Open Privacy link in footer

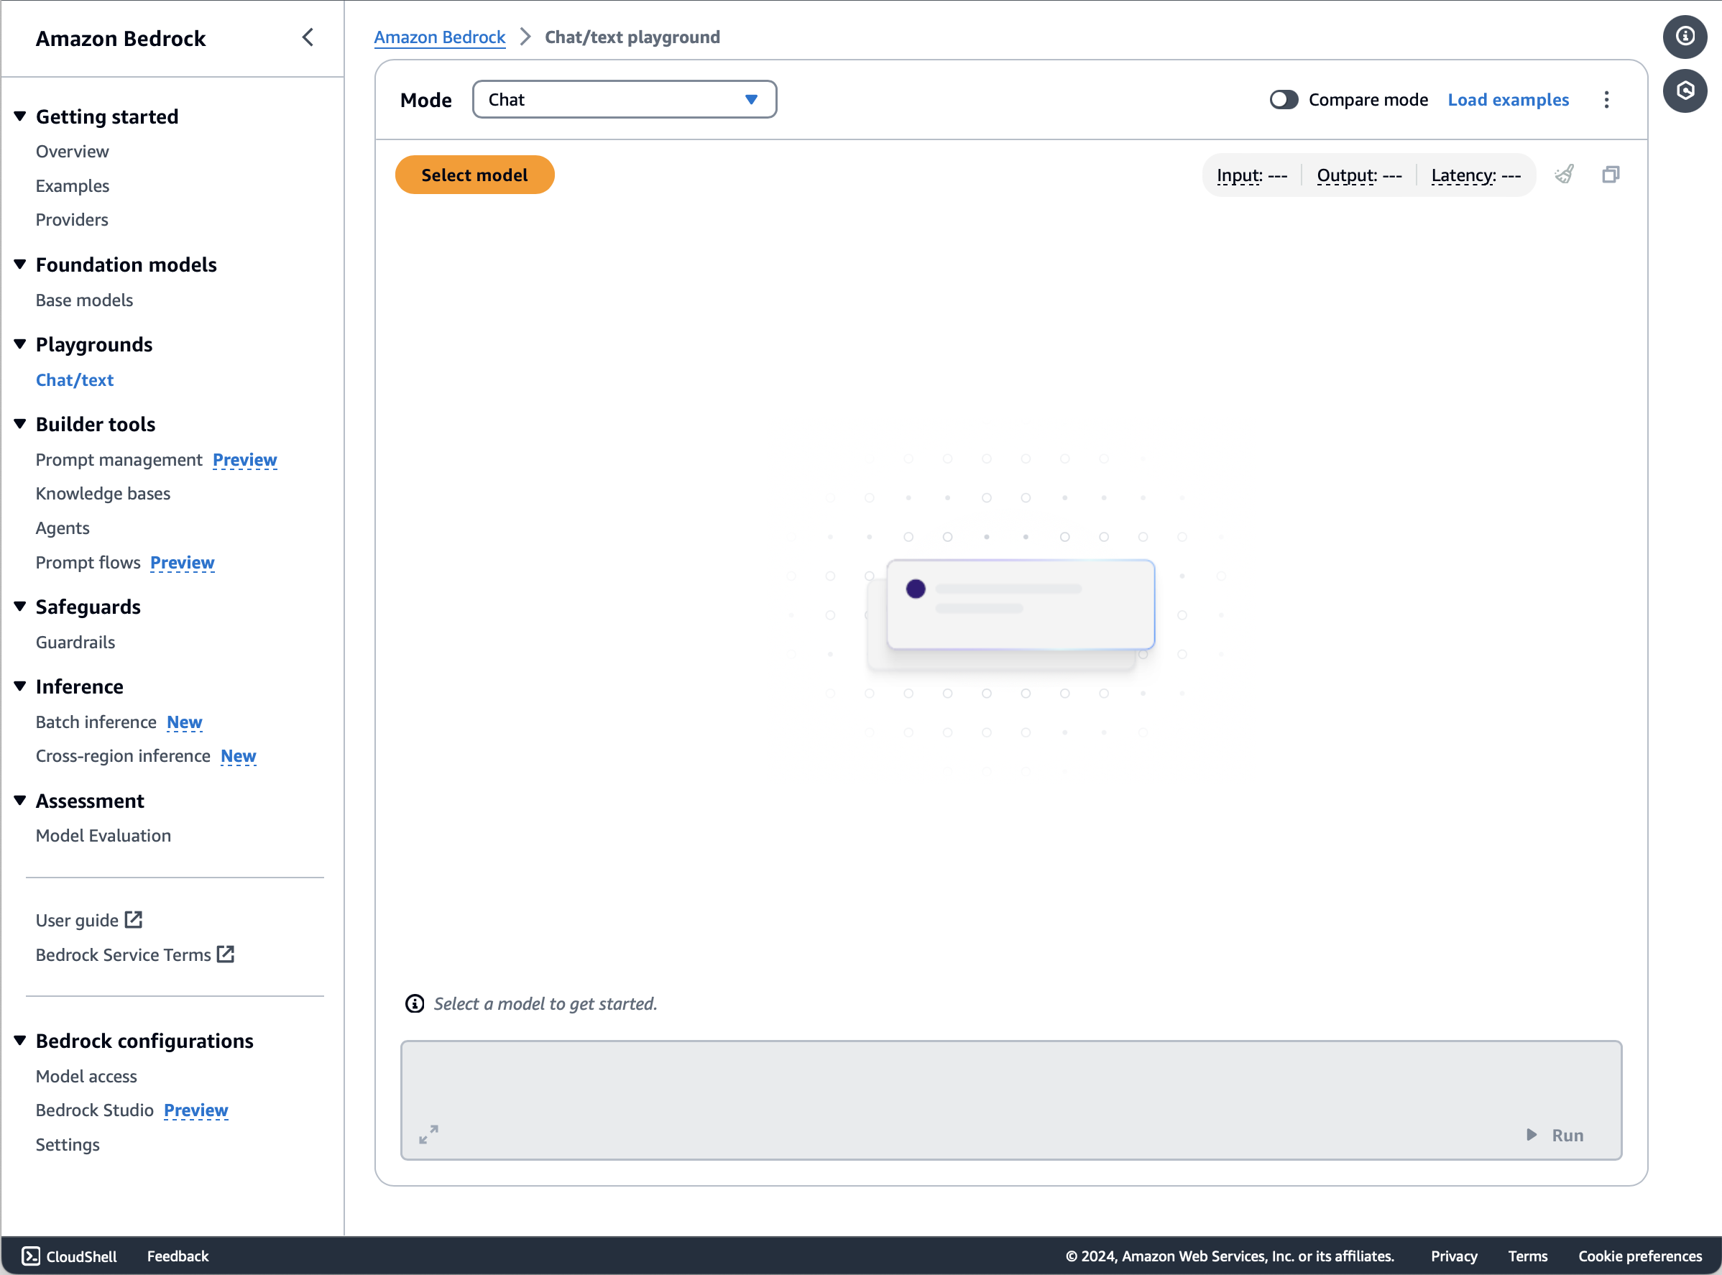[1454, 1256]
